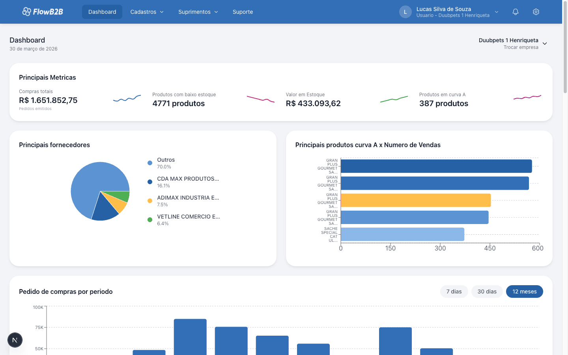Click the baixo estoque sparkline chart
The image size is (568, 355).
click(x=260, y=99)
